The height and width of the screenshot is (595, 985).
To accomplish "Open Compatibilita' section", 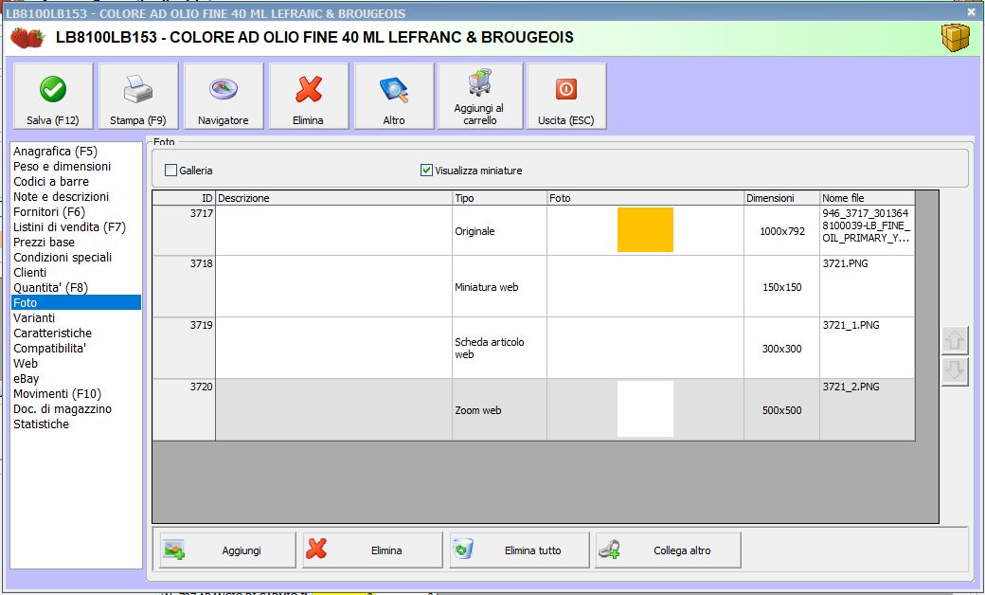I will (49, 348).
